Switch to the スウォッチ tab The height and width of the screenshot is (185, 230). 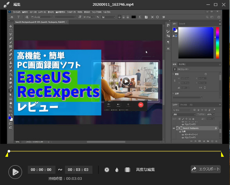pyautogui.click(x=182, y=24)
